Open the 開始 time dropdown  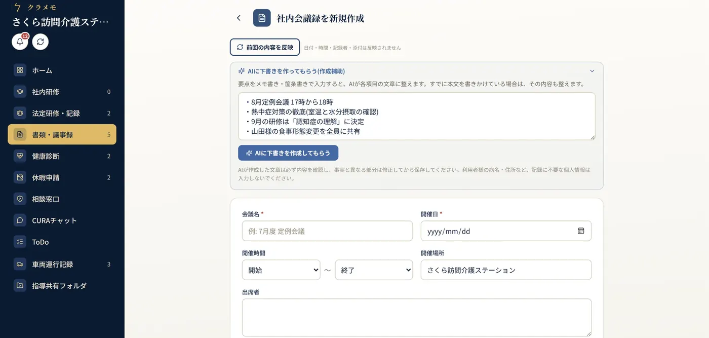281,270
